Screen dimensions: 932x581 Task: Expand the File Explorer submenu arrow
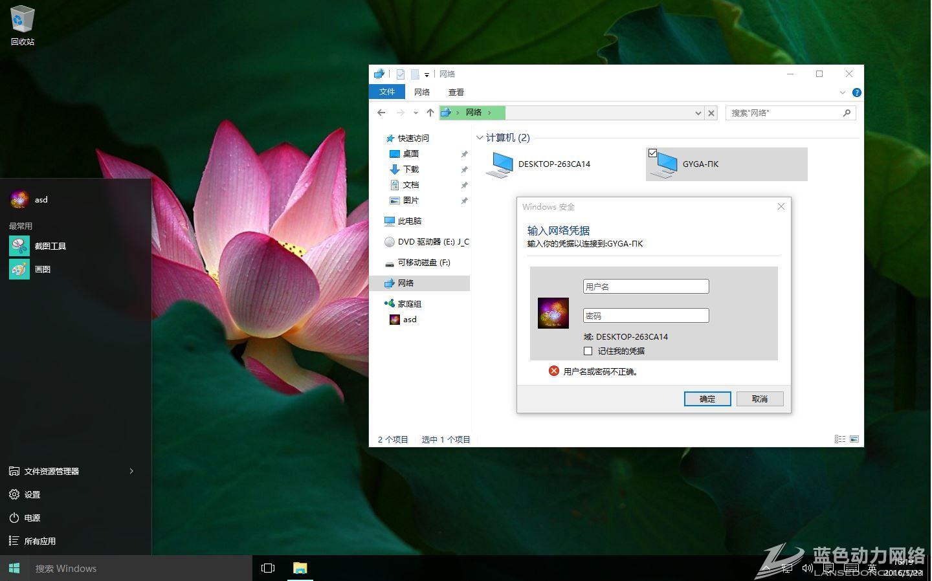(x=131, y=471)
